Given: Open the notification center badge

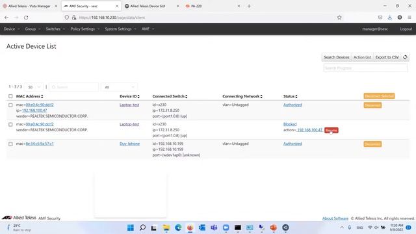Looking at the screenshot, I should pos(409,227).
